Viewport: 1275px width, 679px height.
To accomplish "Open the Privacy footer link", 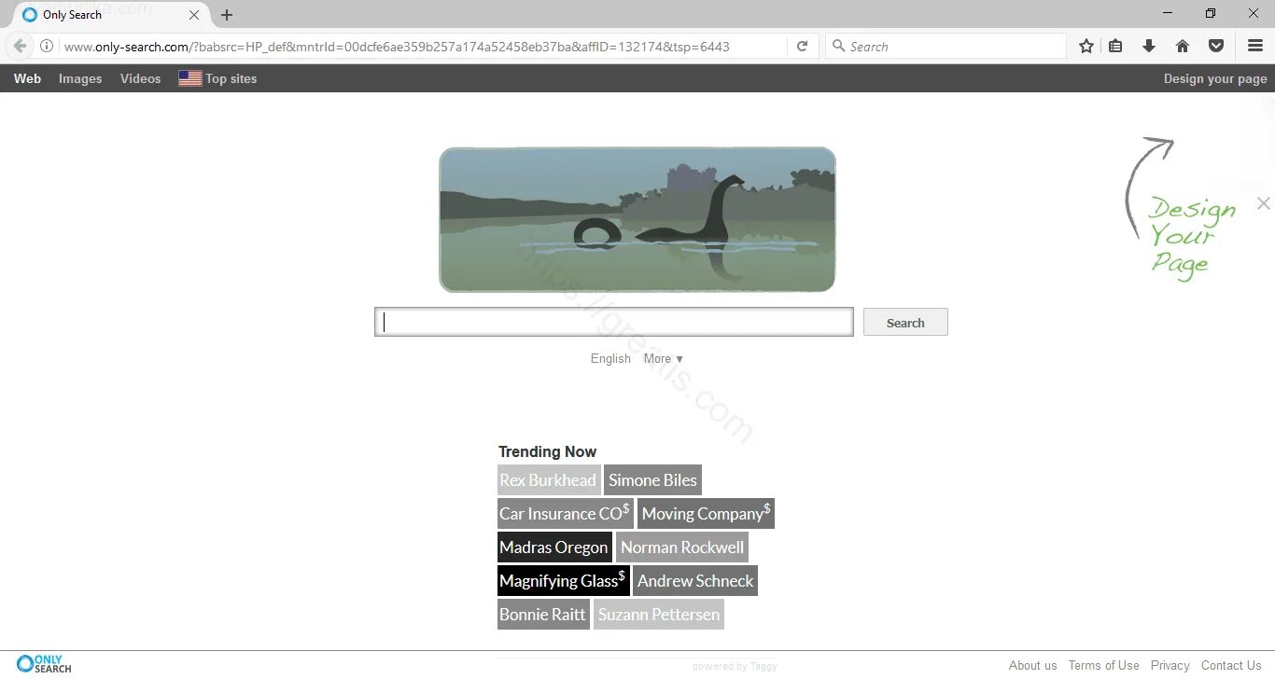I will click(1170, 665).
